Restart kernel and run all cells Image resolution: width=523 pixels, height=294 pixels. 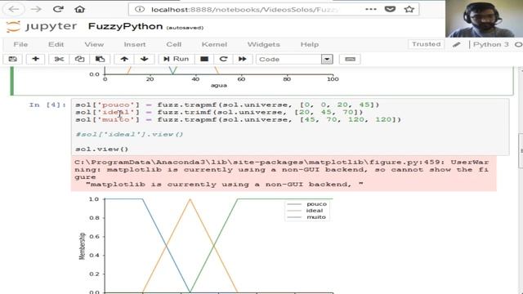(x=243, y=59)
